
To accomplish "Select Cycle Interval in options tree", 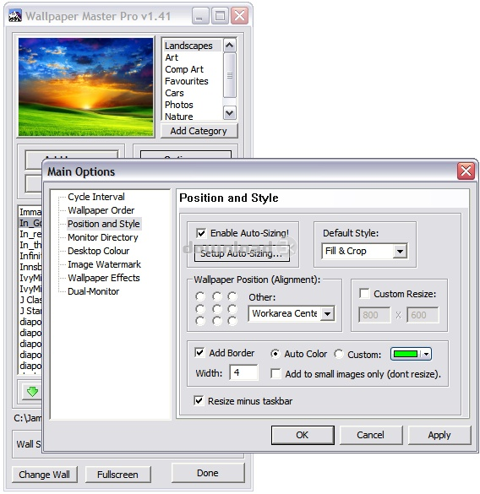I will tap(96, 197).
